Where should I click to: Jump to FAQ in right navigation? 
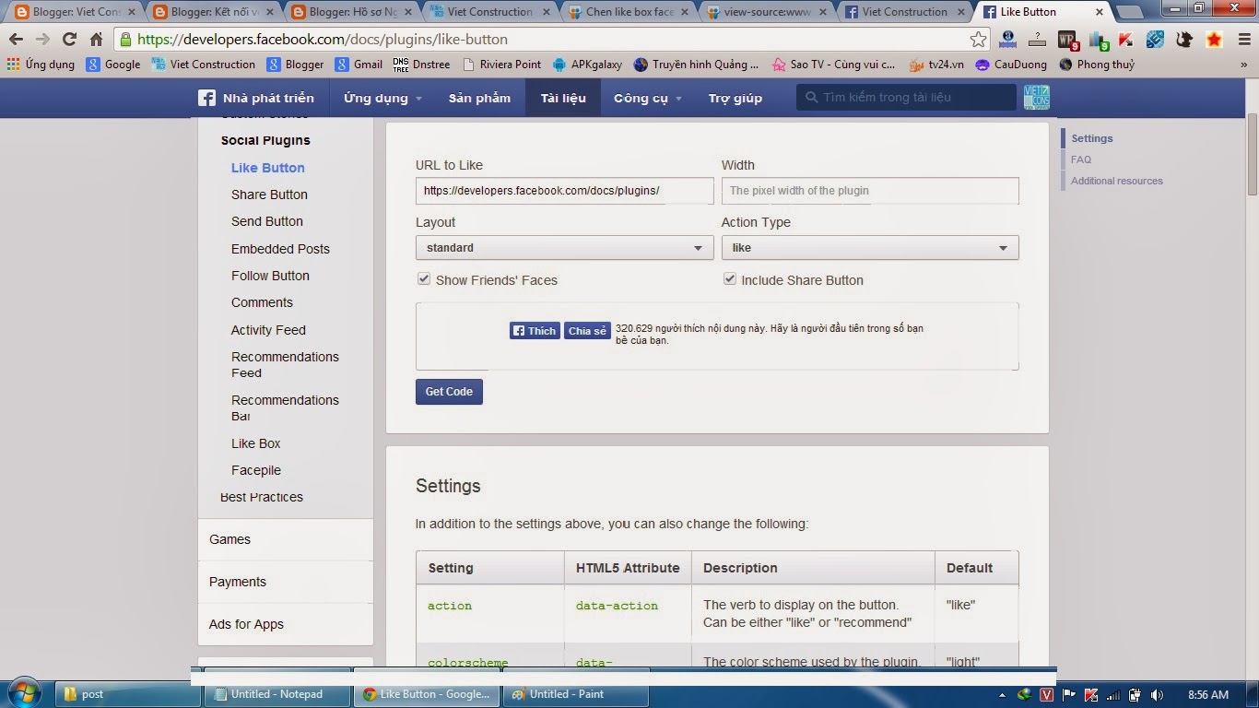1081,159
